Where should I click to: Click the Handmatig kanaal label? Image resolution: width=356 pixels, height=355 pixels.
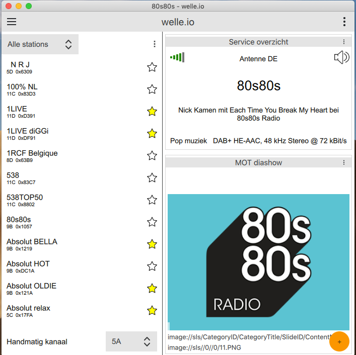coord(37,341)
